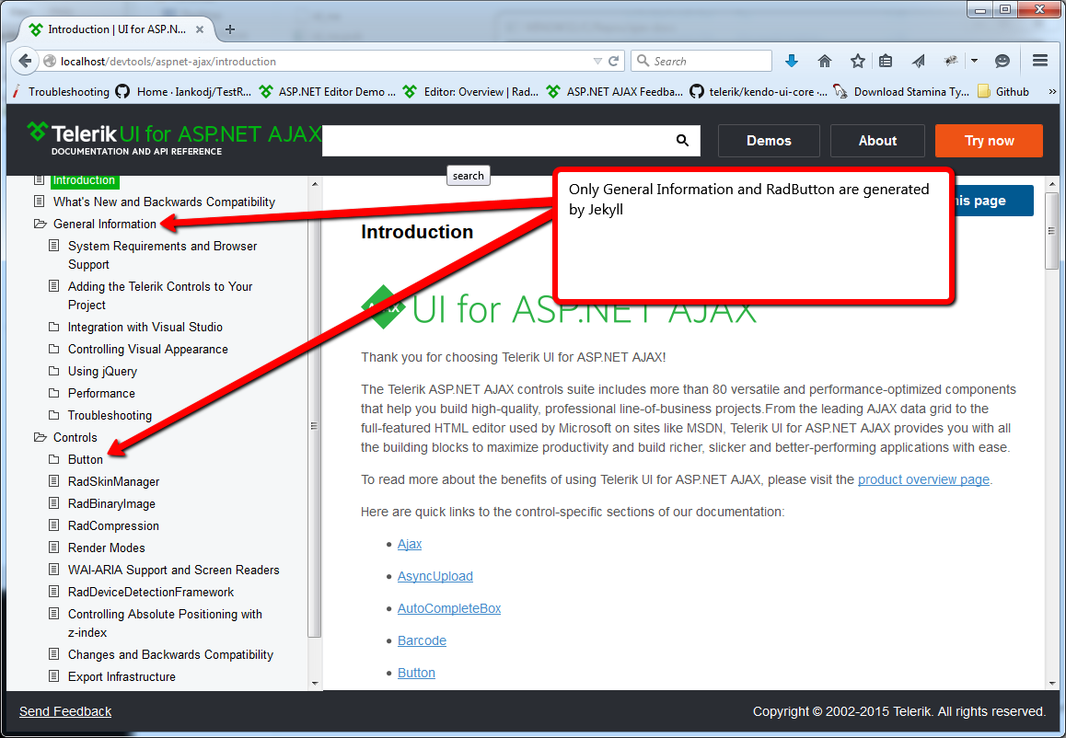Open a new browser tab with plus

coord(230,29)
